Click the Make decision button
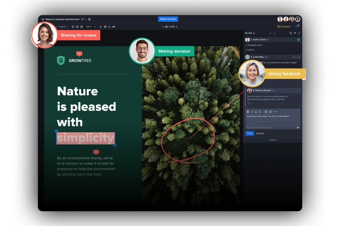 point(168,19)
